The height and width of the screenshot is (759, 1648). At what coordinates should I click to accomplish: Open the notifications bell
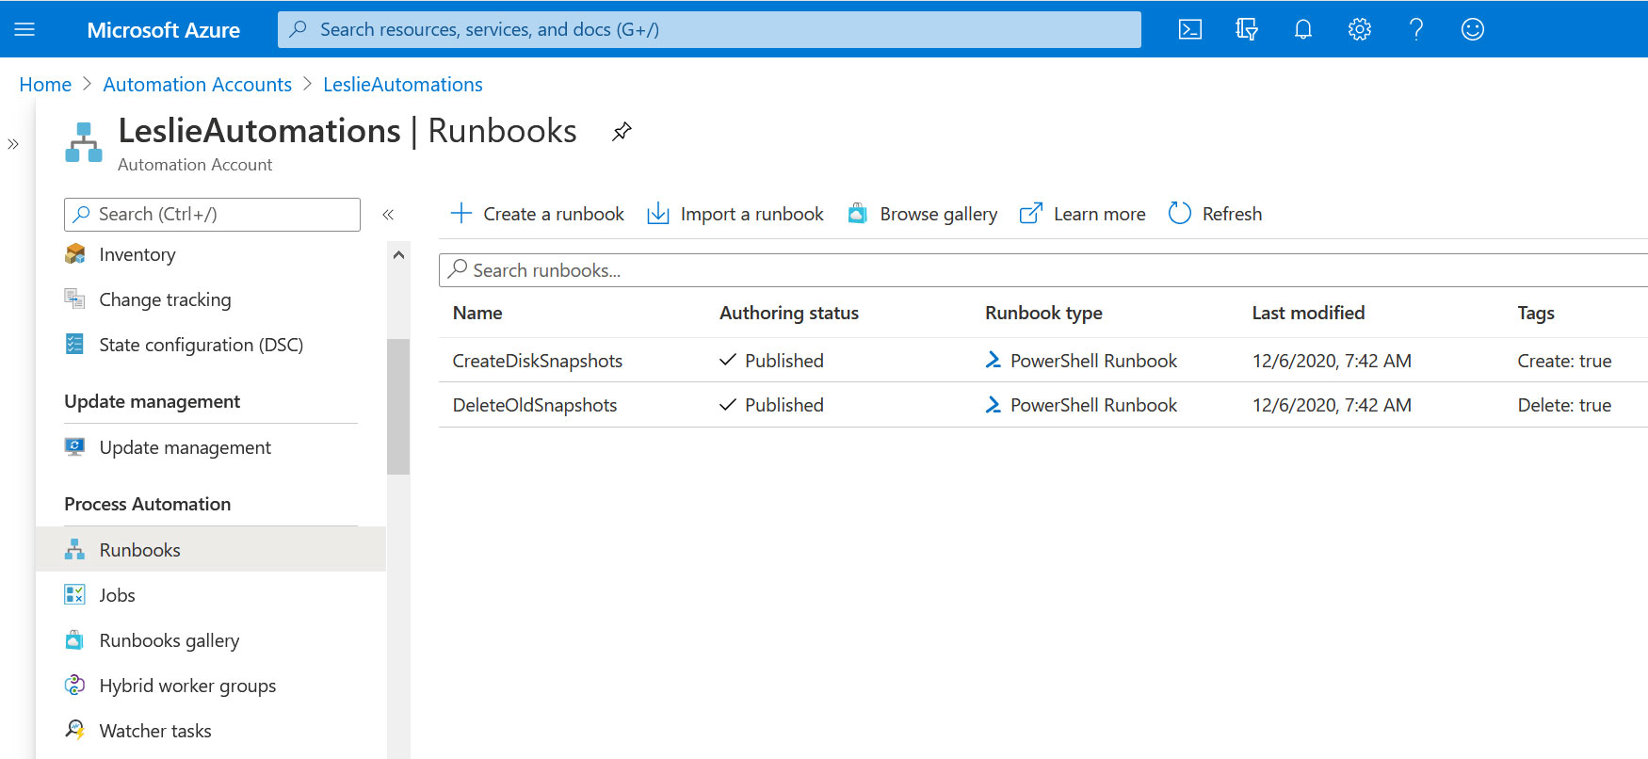pyautogui.click(x=1303, y=29)
